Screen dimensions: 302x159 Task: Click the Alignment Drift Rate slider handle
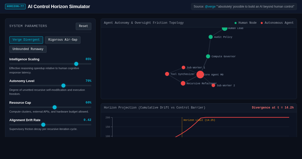click(43, 125)
